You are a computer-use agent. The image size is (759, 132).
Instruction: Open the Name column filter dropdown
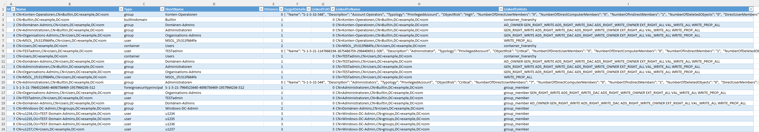click(121, 9)
